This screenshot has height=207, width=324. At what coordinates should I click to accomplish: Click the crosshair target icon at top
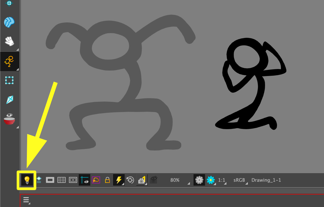9,3
